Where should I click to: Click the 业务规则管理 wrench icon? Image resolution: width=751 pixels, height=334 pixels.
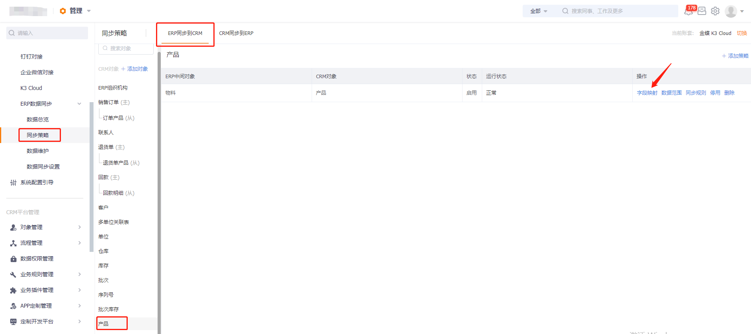click(13, 274)
